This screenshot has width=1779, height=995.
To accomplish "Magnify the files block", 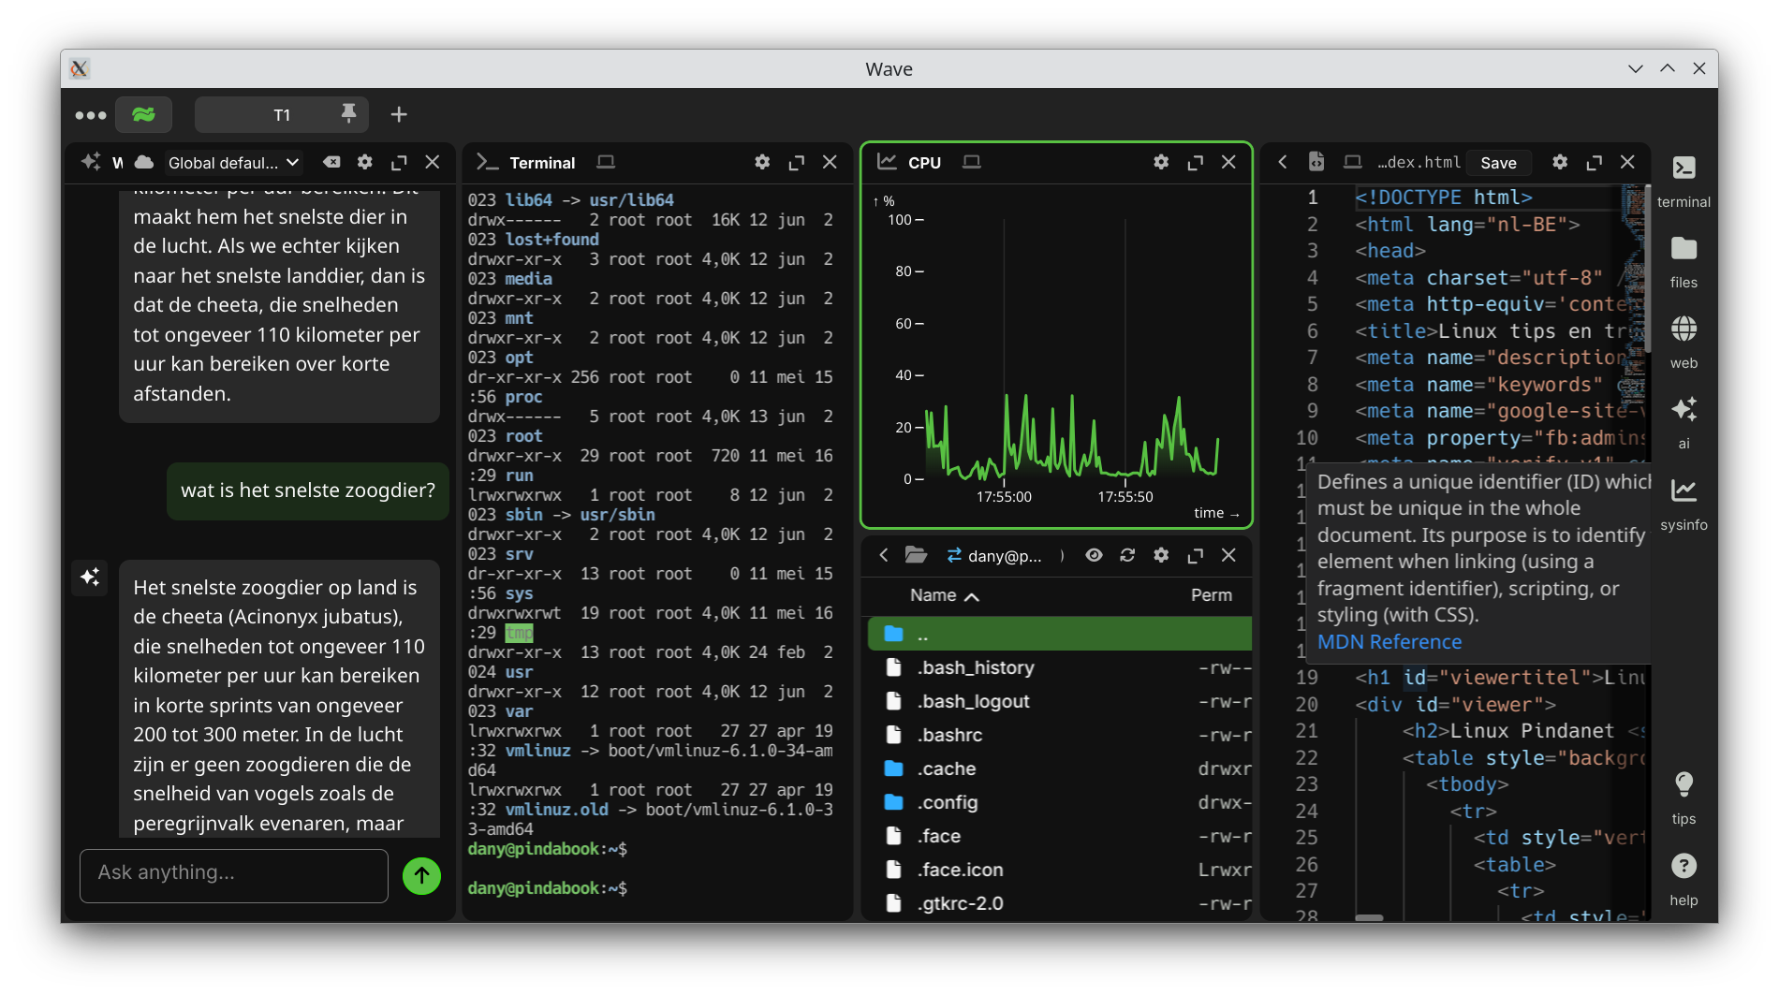I will 1195,555.
